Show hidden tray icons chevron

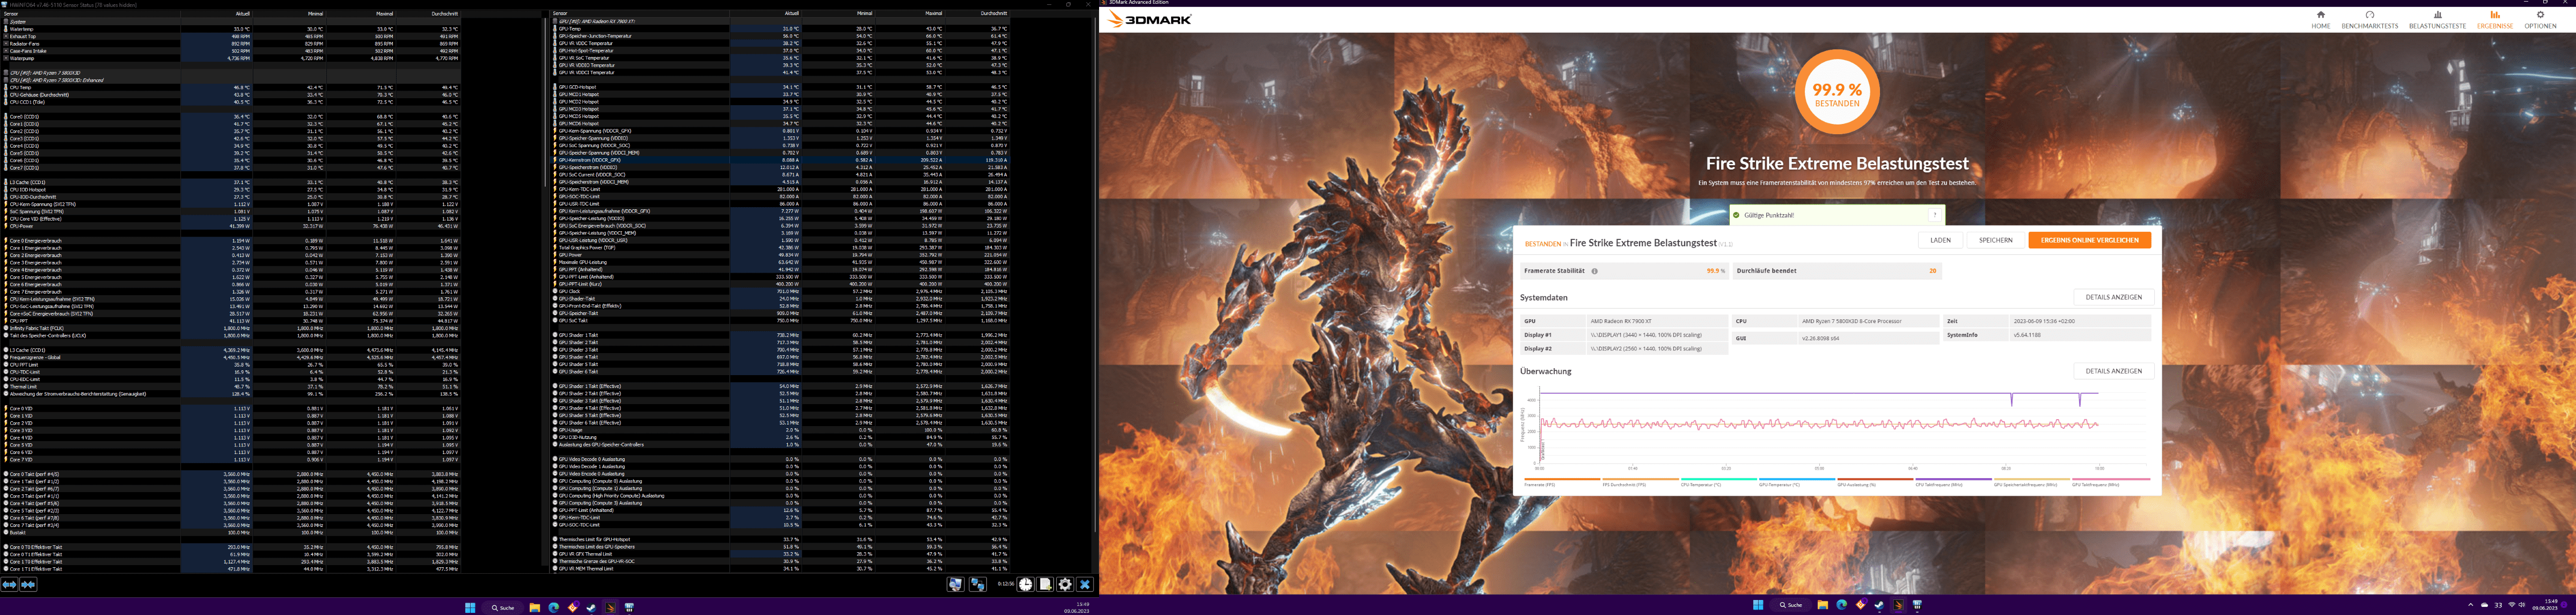coord(2470,605)
